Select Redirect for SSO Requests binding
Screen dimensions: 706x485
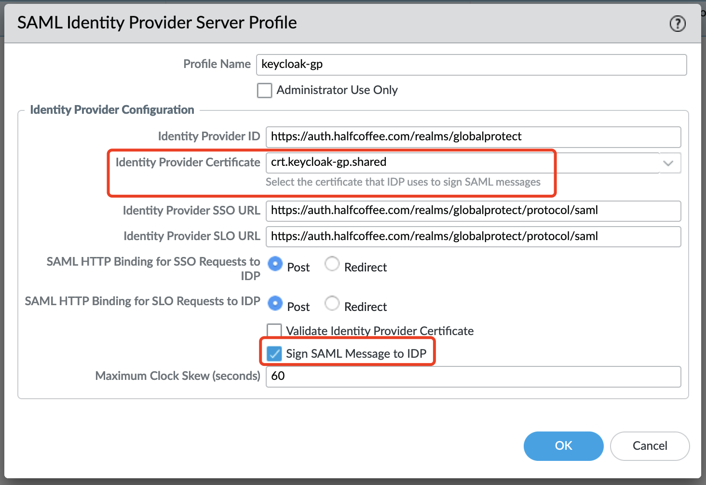(x=332, y=264)
